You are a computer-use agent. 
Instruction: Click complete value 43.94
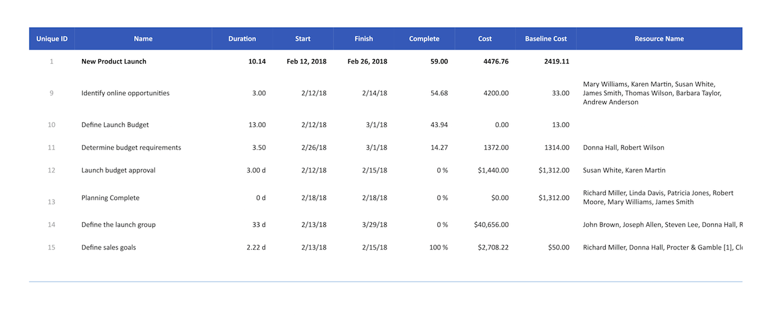coord(439,125)
